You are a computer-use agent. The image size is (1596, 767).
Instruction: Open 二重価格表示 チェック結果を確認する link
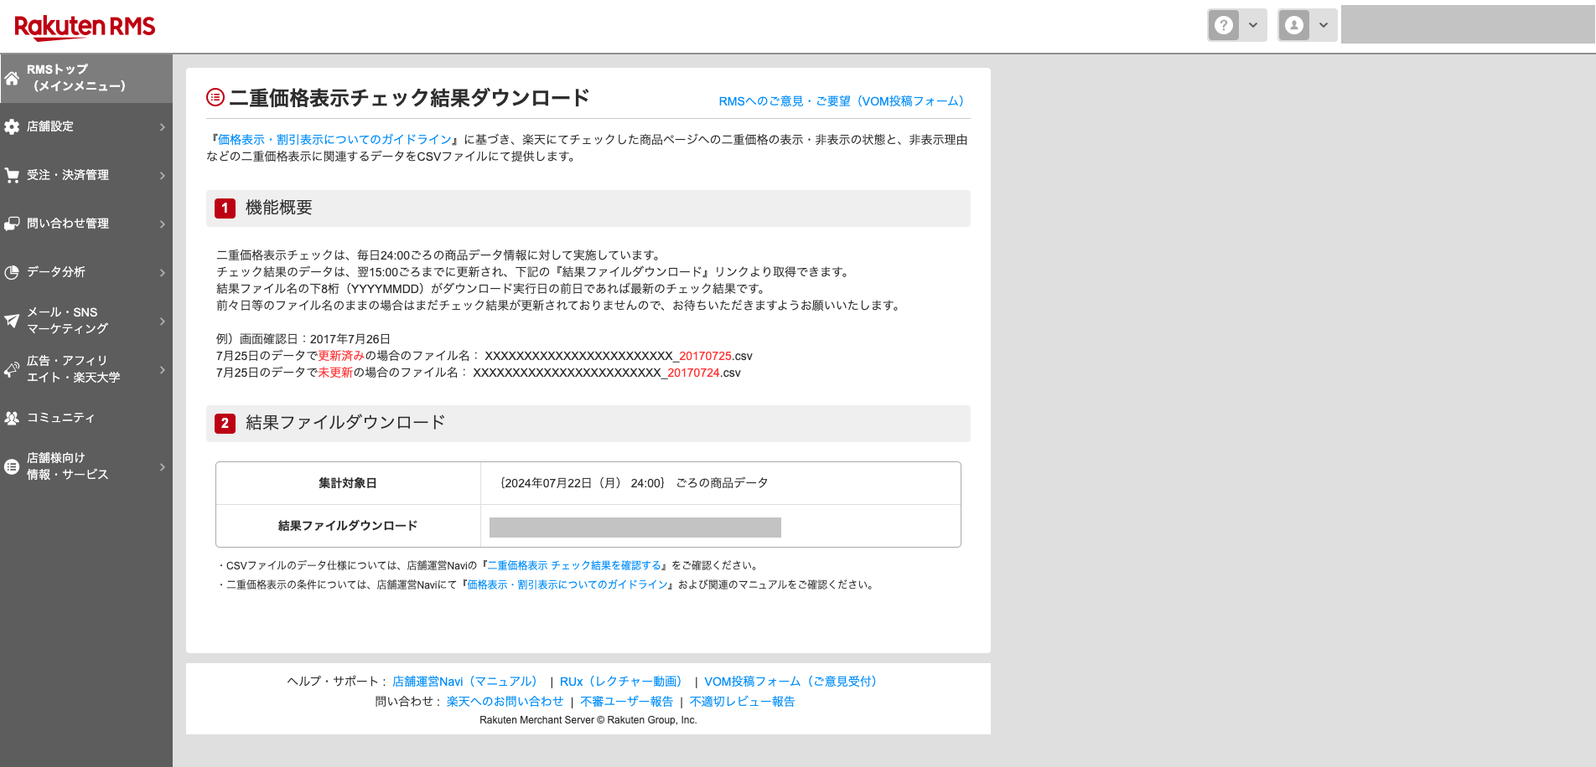pyautogui.click(x=572, y=565)
